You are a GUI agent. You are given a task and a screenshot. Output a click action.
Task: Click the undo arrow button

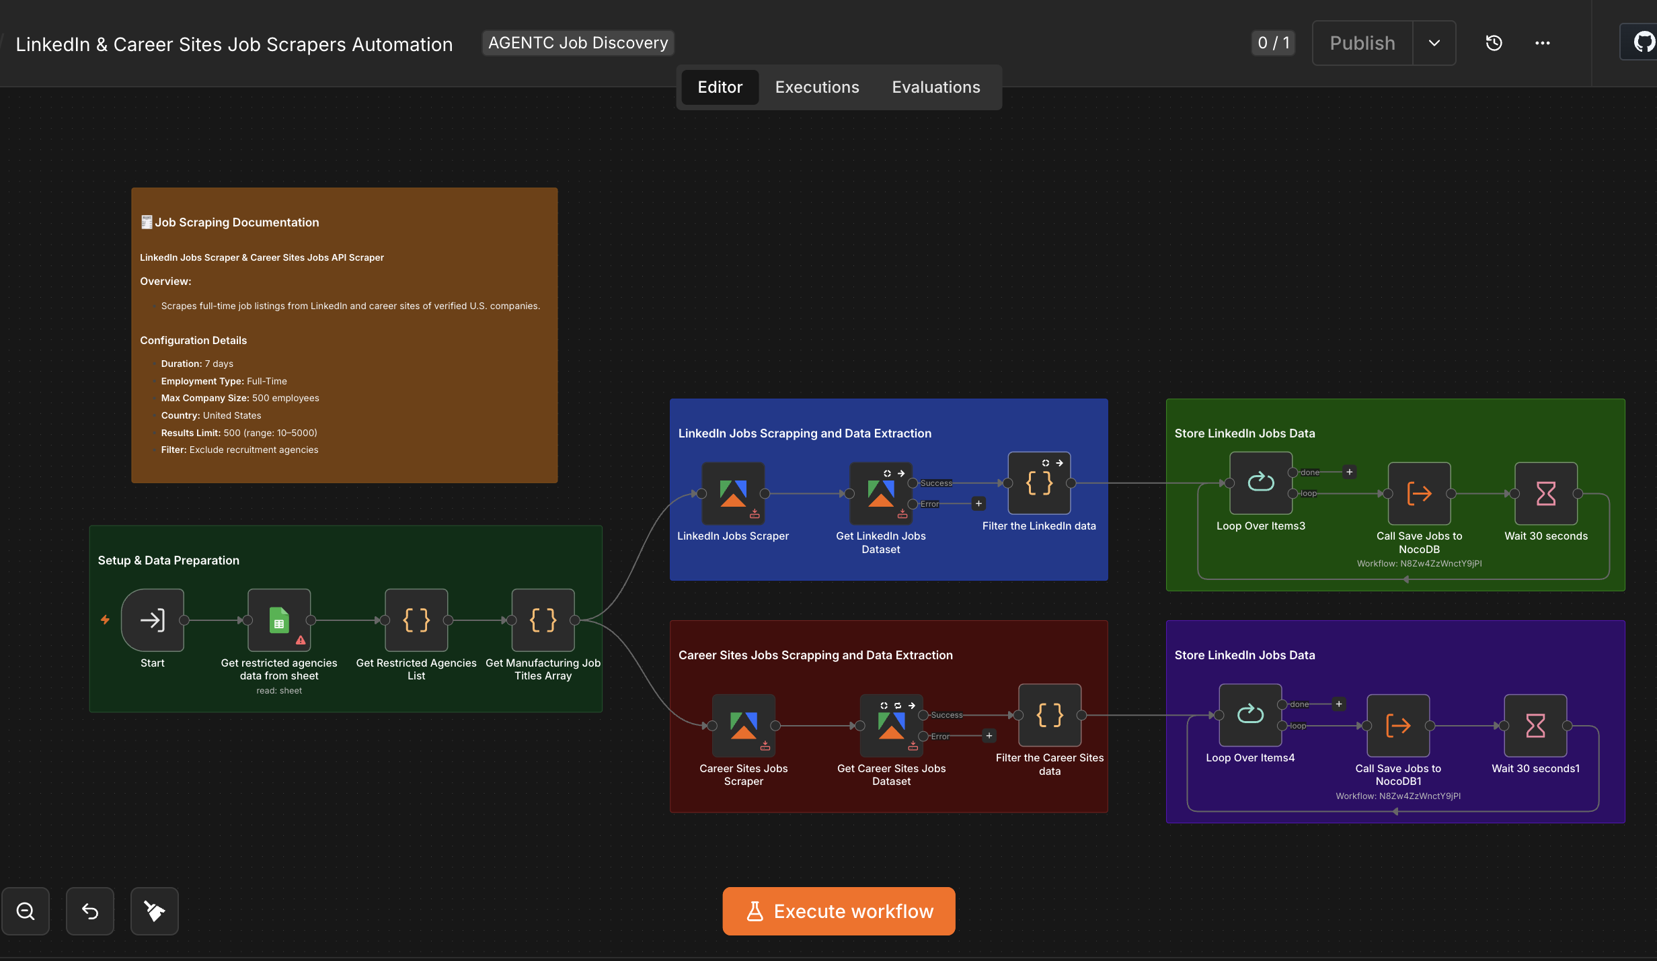[90, 911]
